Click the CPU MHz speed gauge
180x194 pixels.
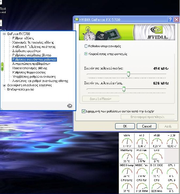157,185
